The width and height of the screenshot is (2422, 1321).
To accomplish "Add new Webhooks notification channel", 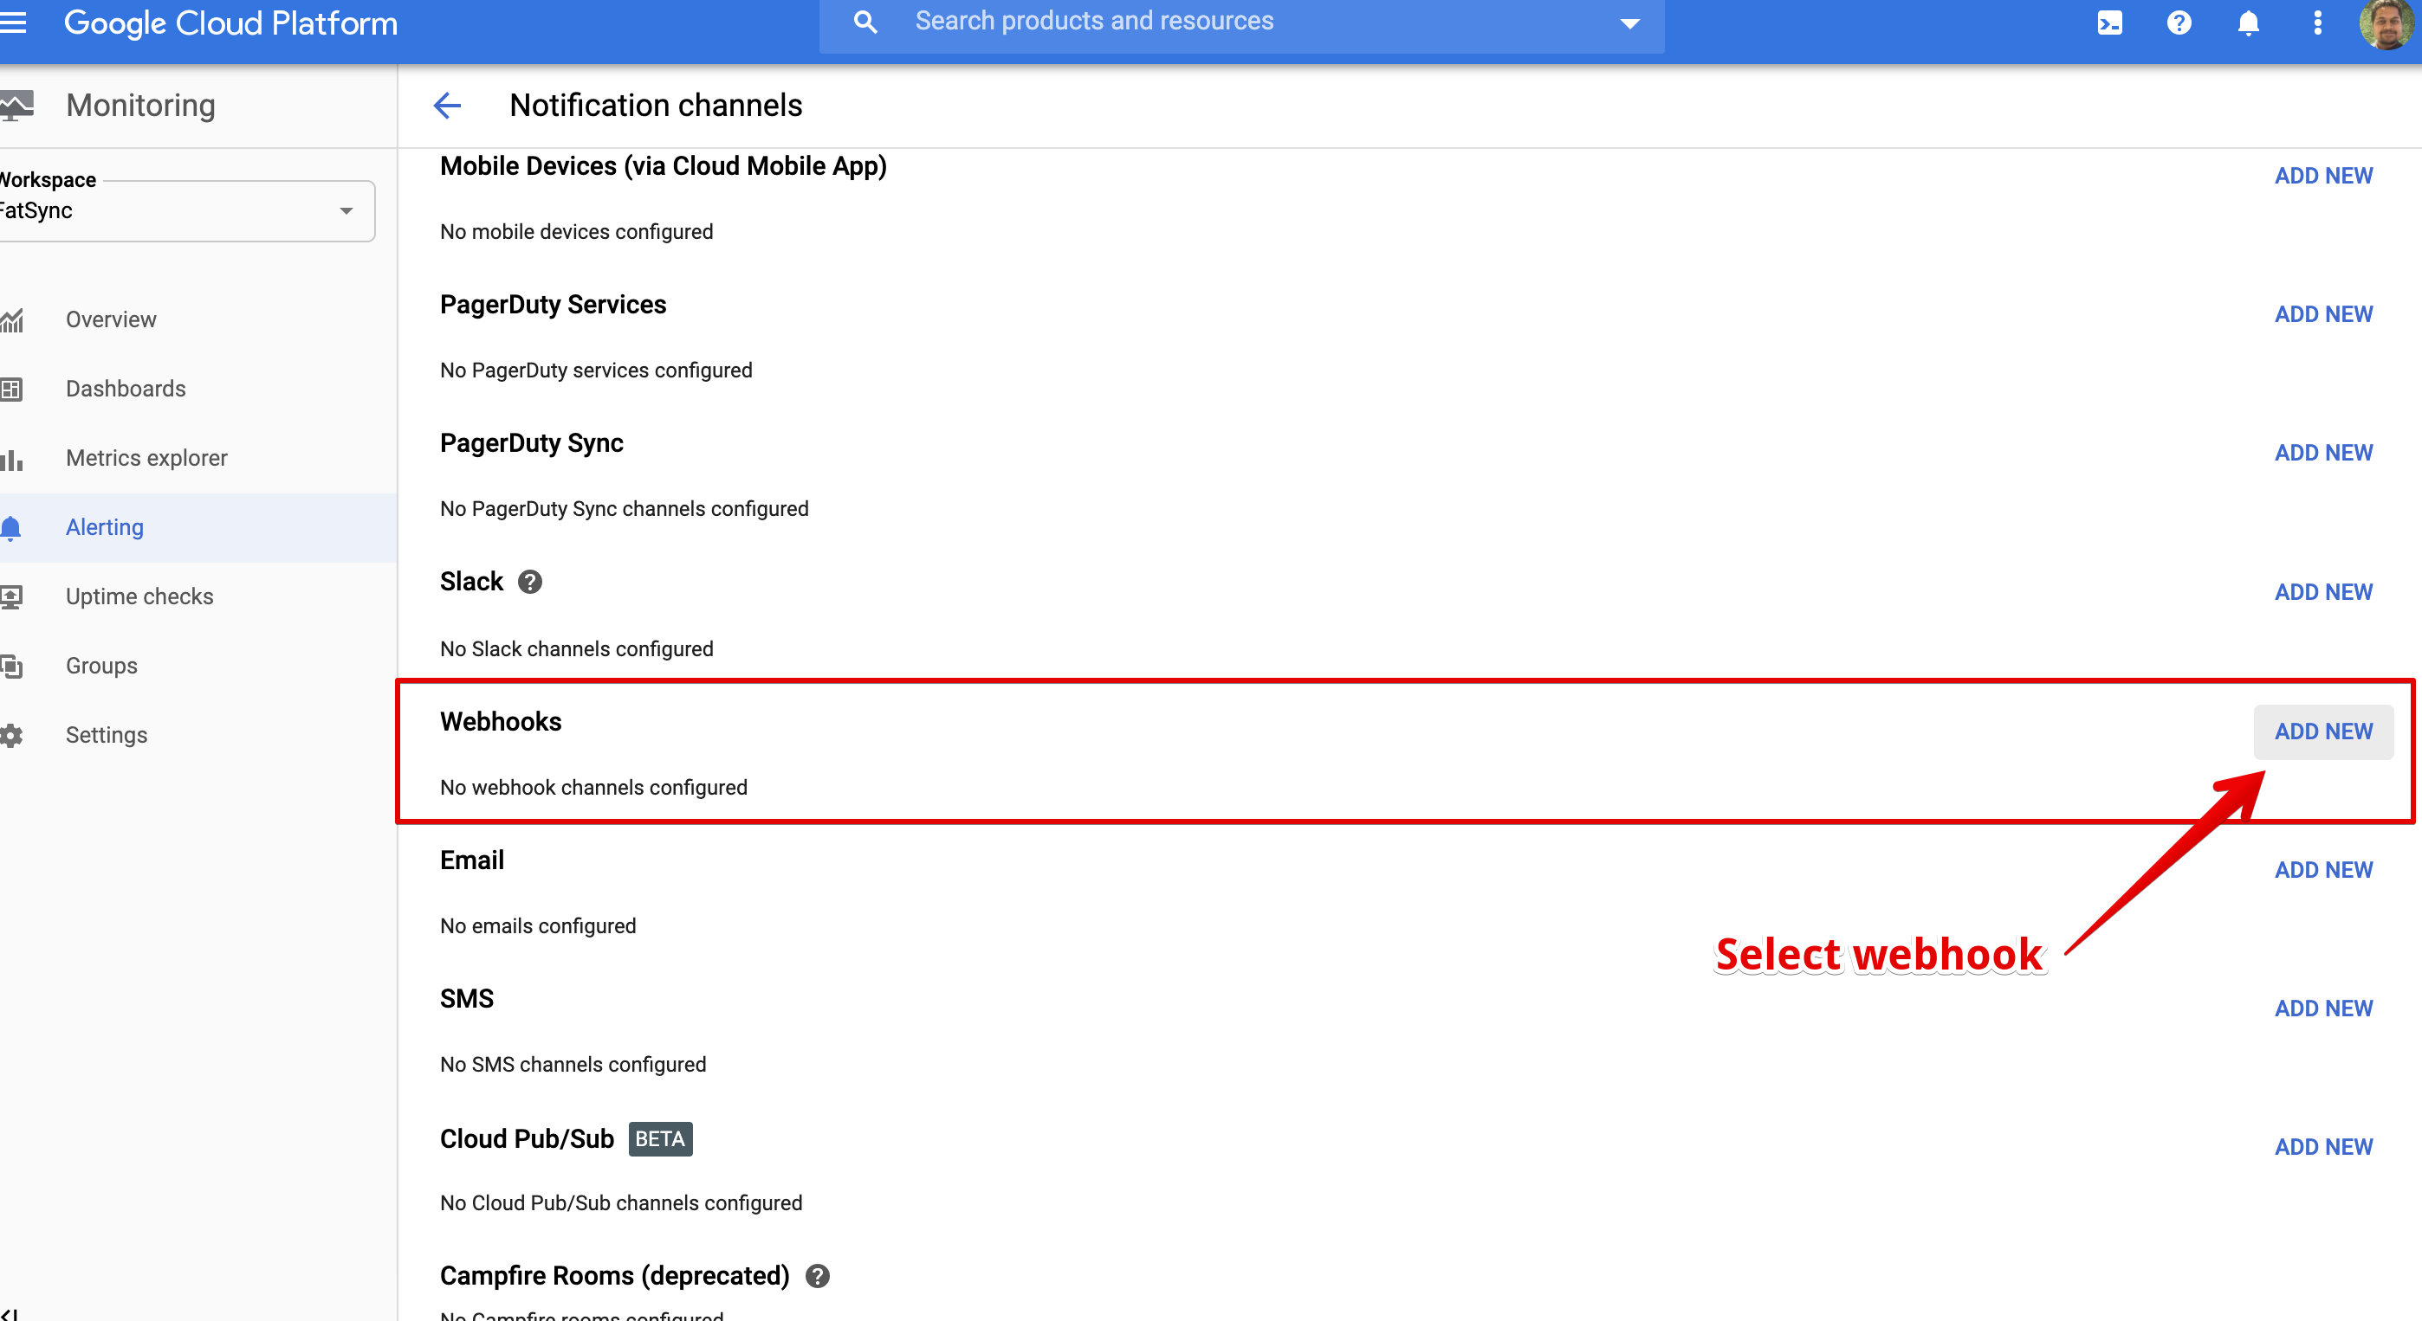I will [x=2322, y=731].
